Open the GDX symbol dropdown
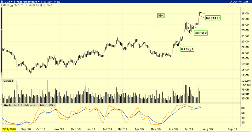 click(9, 2)
